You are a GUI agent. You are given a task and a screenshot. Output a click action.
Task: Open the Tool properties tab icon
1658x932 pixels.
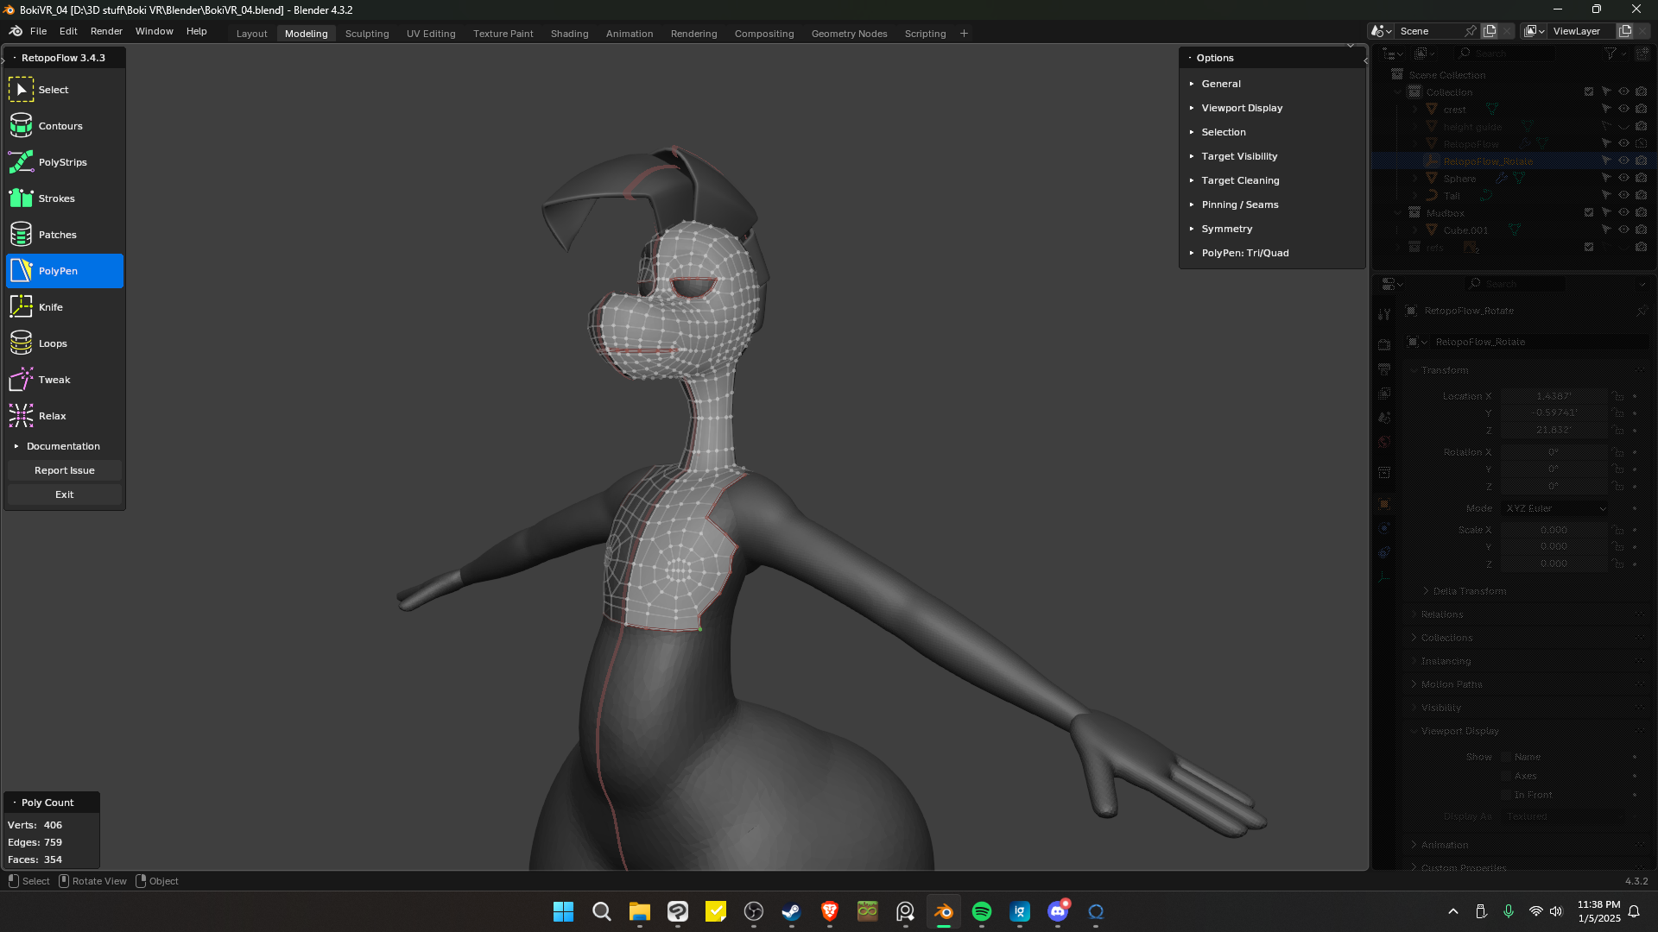point(1384,314)
